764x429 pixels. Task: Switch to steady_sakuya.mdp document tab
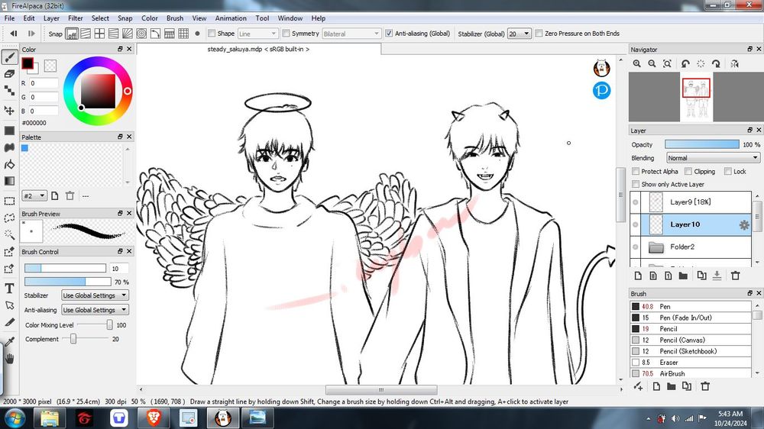click(258, 49)
